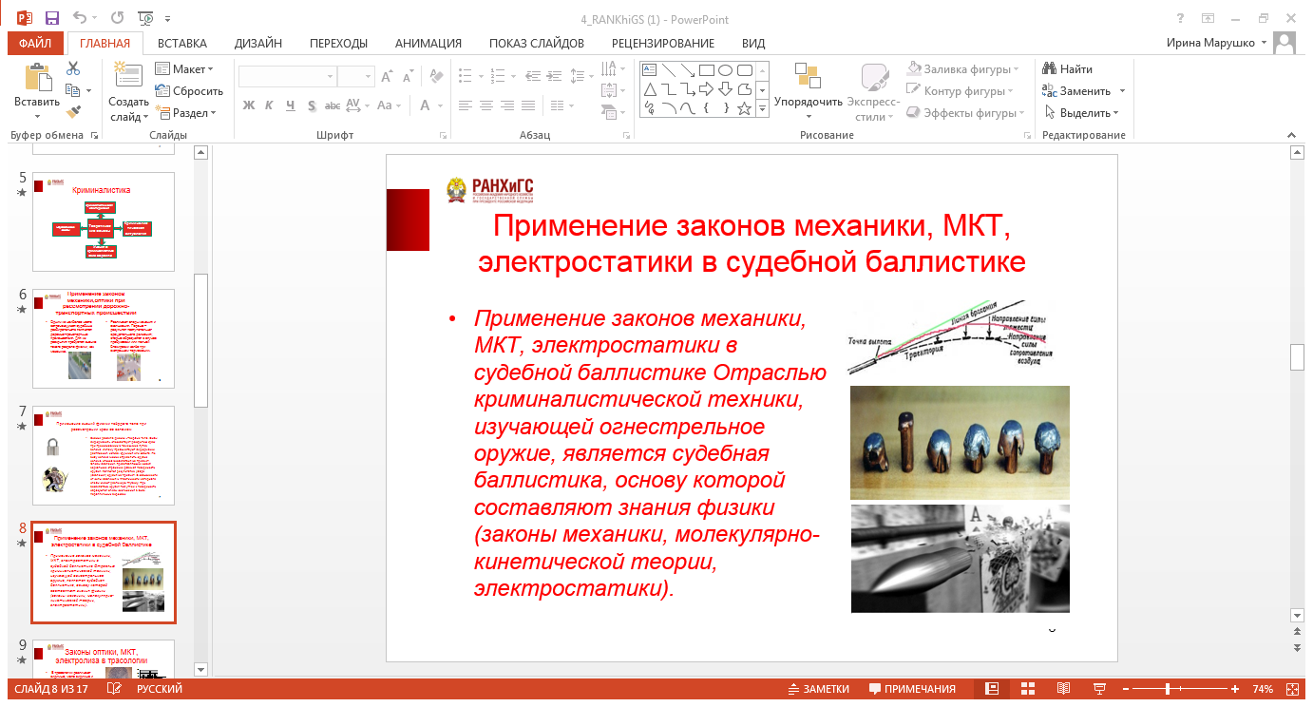Decrease font size with small A icon
Viewport: 1313px width, 707px height.
[409, 78]
